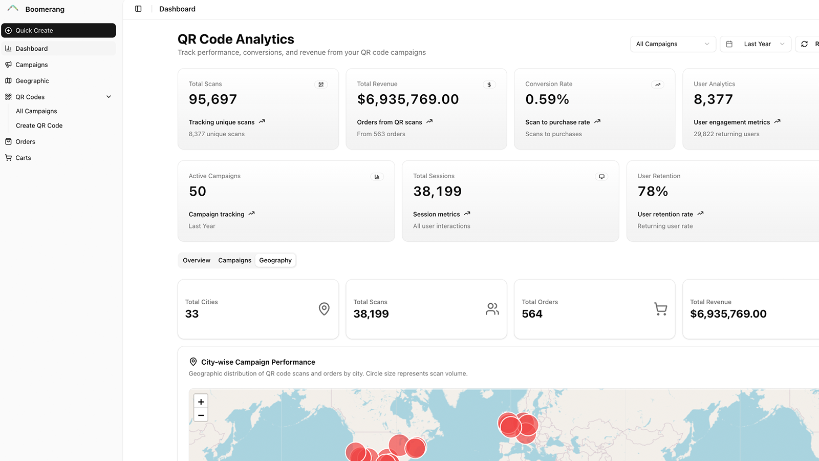The image size is (819, 461).
Task: Open the All Campaigns dropdown
Action: 673,44
